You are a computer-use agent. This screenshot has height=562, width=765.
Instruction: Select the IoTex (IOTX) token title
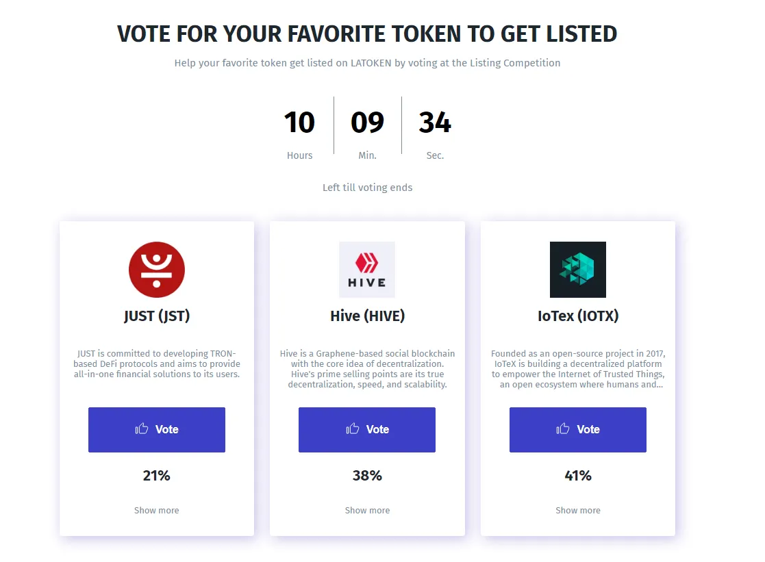click(578, 316)
